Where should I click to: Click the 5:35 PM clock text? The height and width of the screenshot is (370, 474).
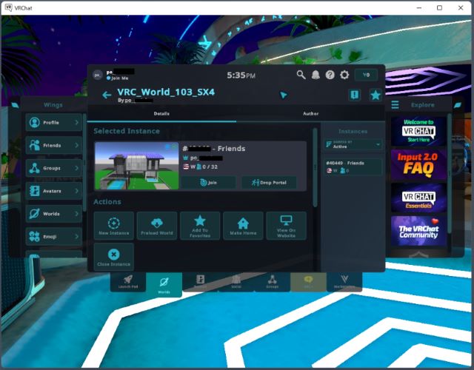coord(241,75)
